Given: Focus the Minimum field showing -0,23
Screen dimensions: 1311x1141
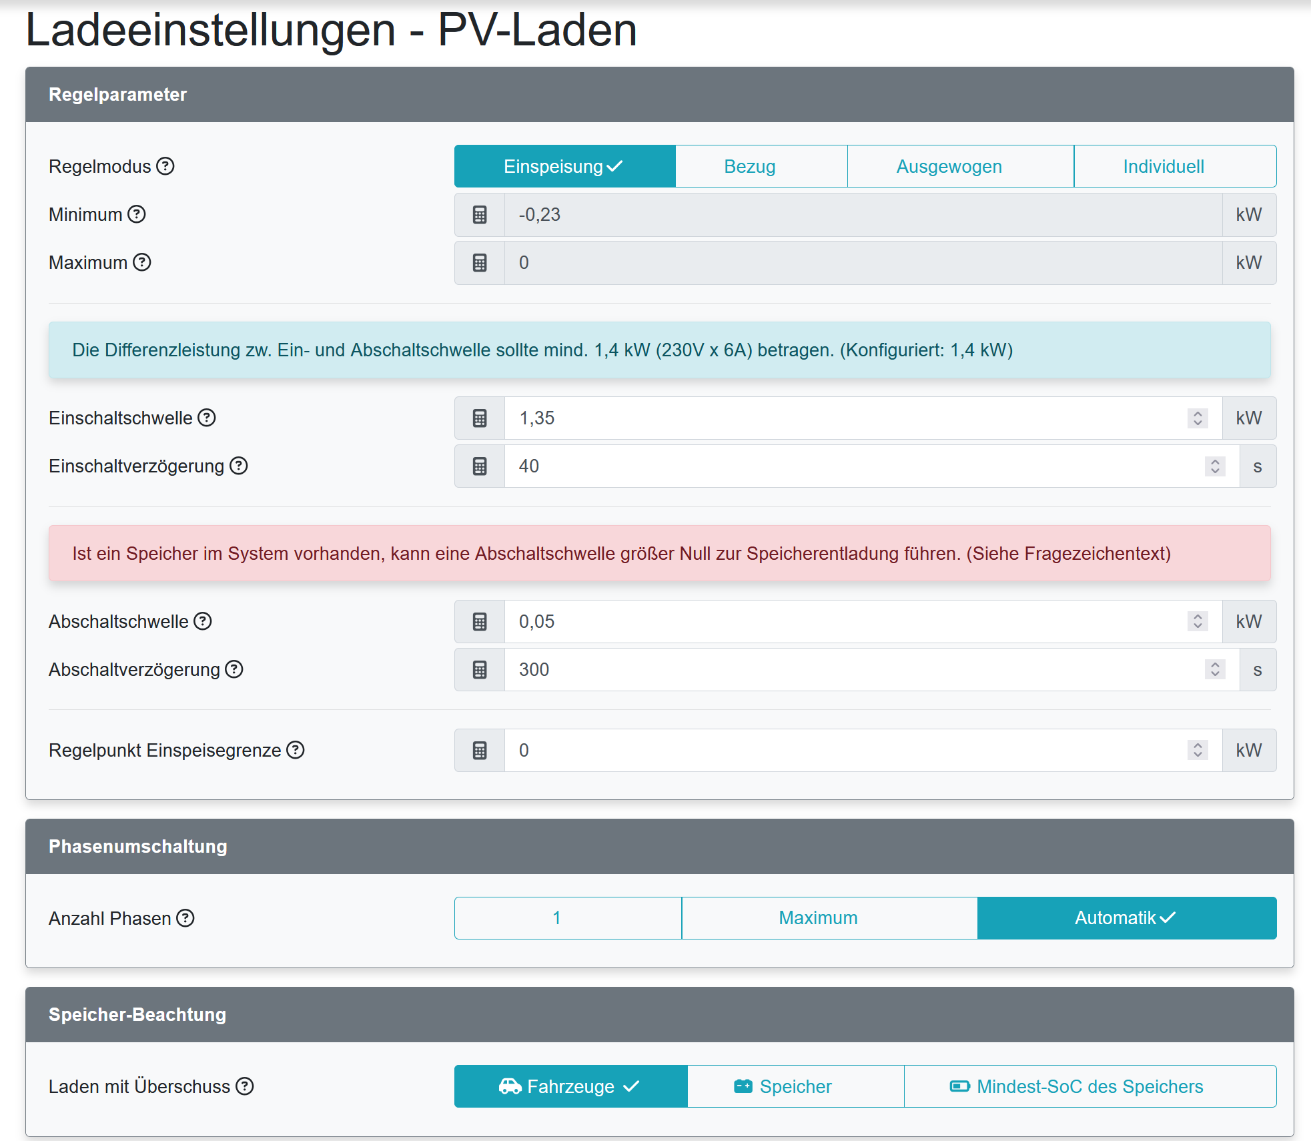Looking at the screenshot, I should tap(863, 215).
